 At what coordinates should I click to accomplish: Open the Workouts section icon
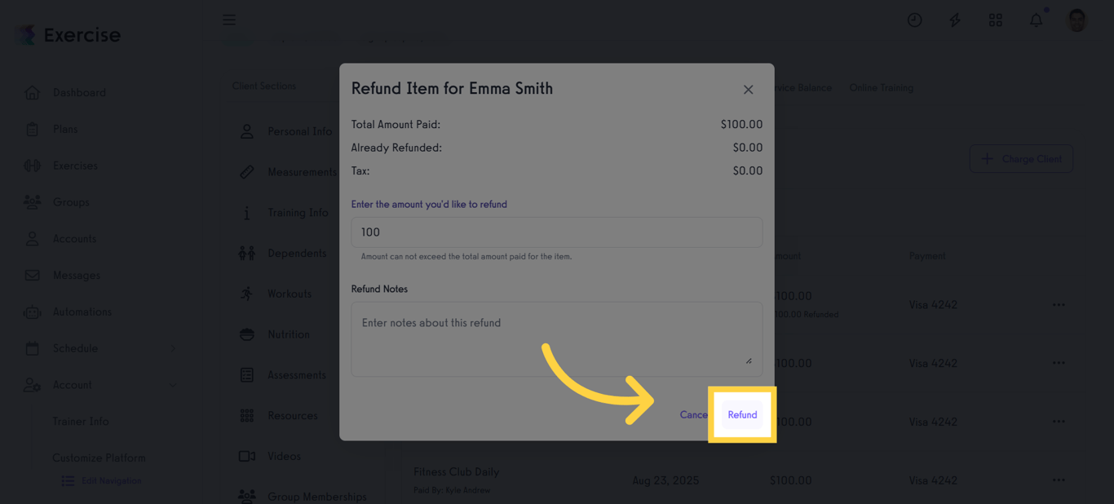pyautogui.click(x=247, y=294)
